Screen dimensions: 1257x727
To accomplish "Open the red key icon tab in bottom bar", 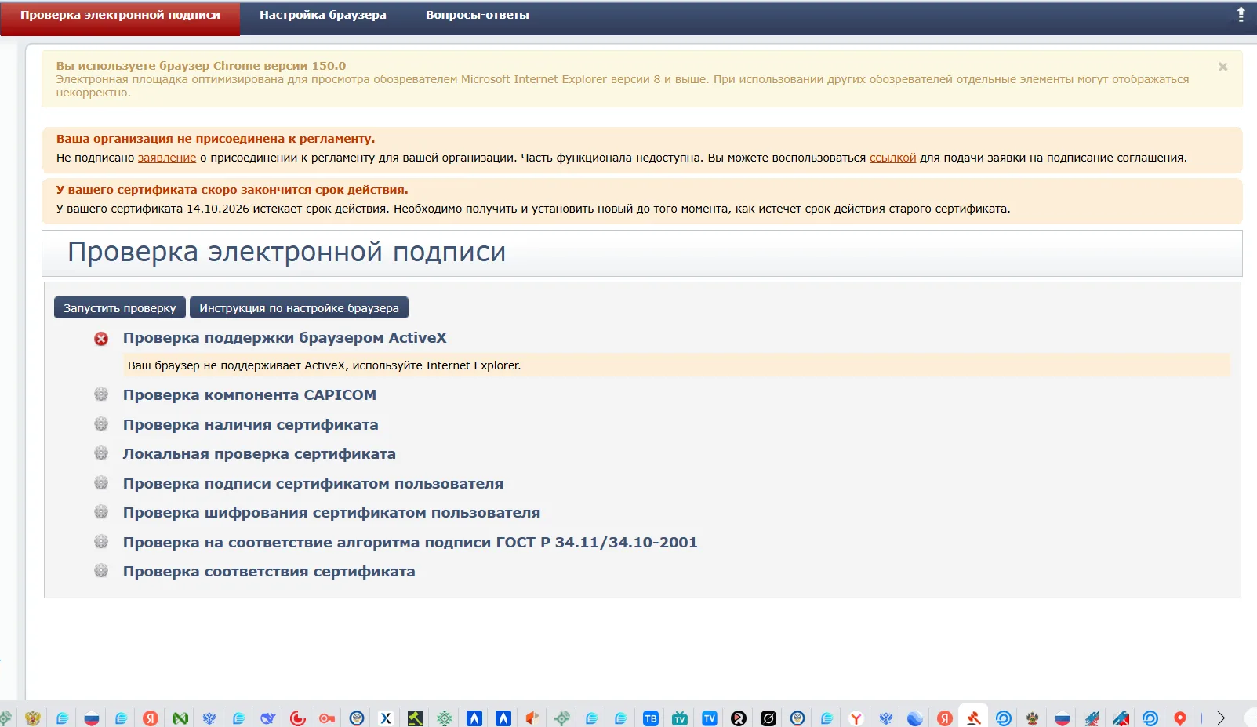I will [x=327, y=718].
